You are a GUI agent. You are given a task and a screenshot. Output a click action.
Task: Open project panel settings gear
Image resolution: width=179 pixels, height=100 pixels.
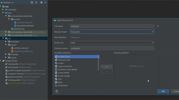[41, 2]
